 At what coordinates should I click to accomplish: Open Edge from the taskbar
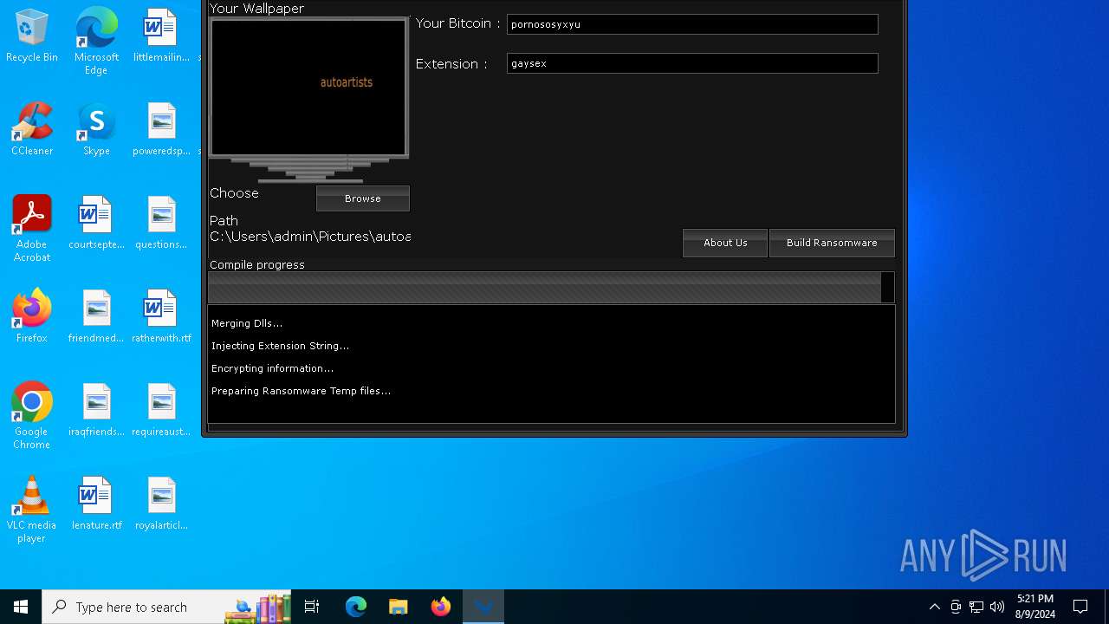point(356,607)
